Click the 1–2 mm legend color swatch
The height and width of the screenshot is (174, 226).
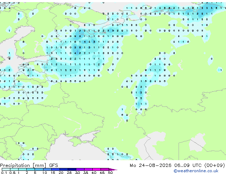pos(22,169)
